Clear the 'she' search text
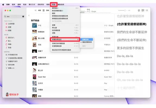 23,16
